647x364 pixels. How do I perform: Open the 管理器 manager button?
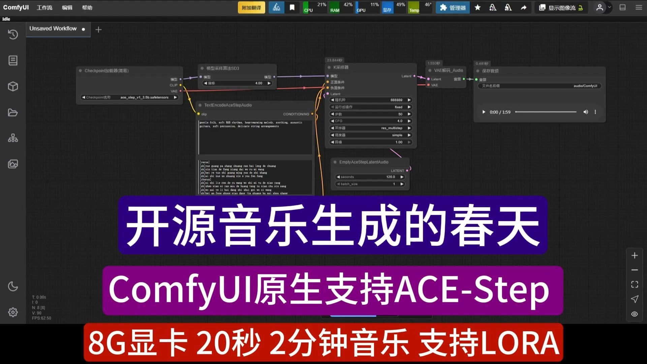[x=453, y=7]
